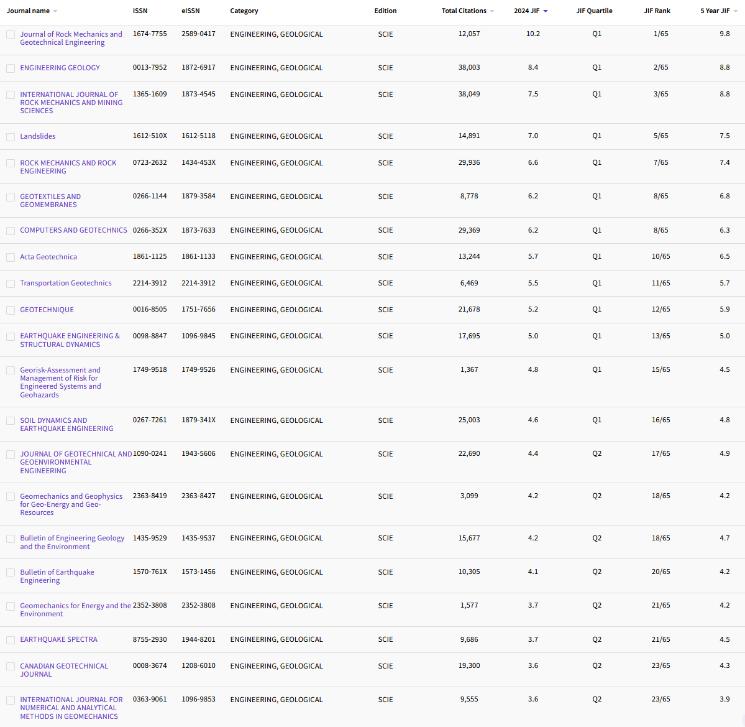Check the EARTHQUAKE SPECTRA row

(x=11, y=639)
